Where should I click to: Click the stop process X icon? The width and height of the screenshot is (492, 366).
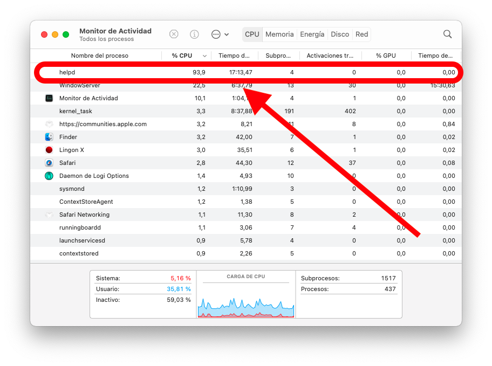tap(174, 34)
